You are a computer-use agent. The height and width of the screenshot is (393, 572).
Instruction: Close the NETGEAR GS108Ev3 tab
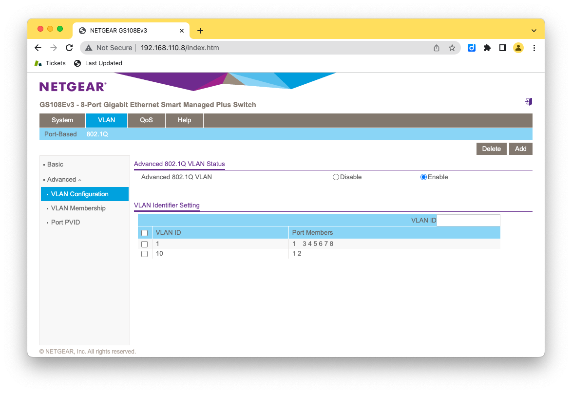pos(182,31)
